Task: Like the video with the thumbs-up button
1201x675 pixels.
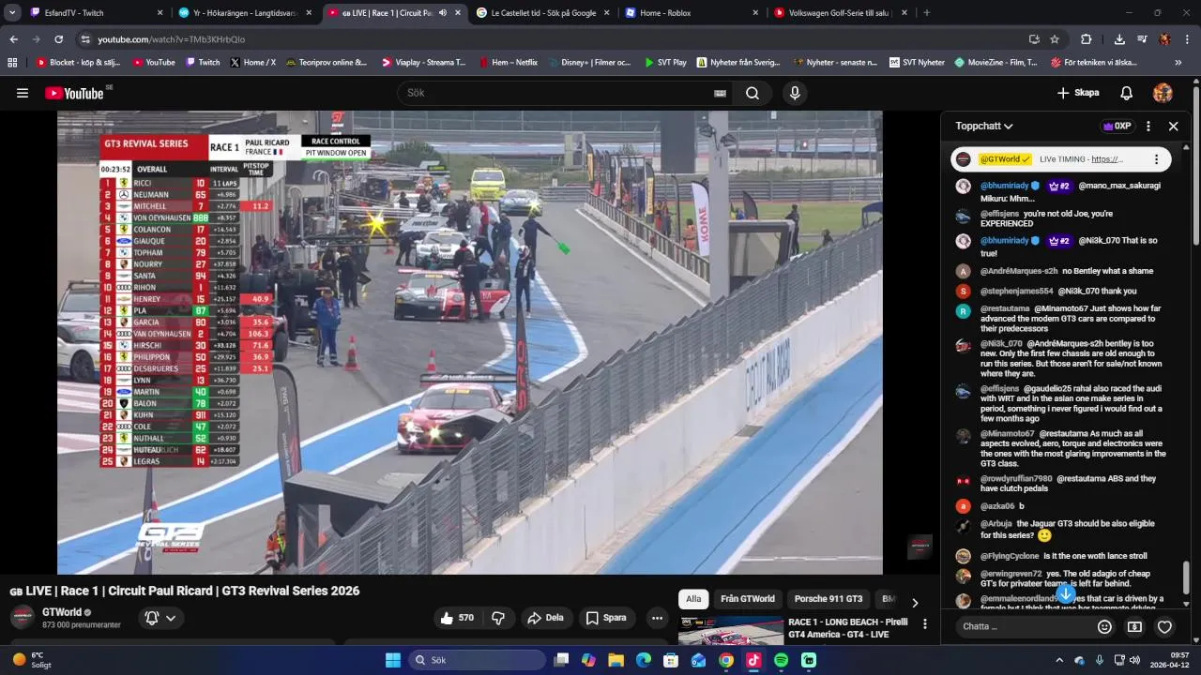Action: click(x=458, y=618)
